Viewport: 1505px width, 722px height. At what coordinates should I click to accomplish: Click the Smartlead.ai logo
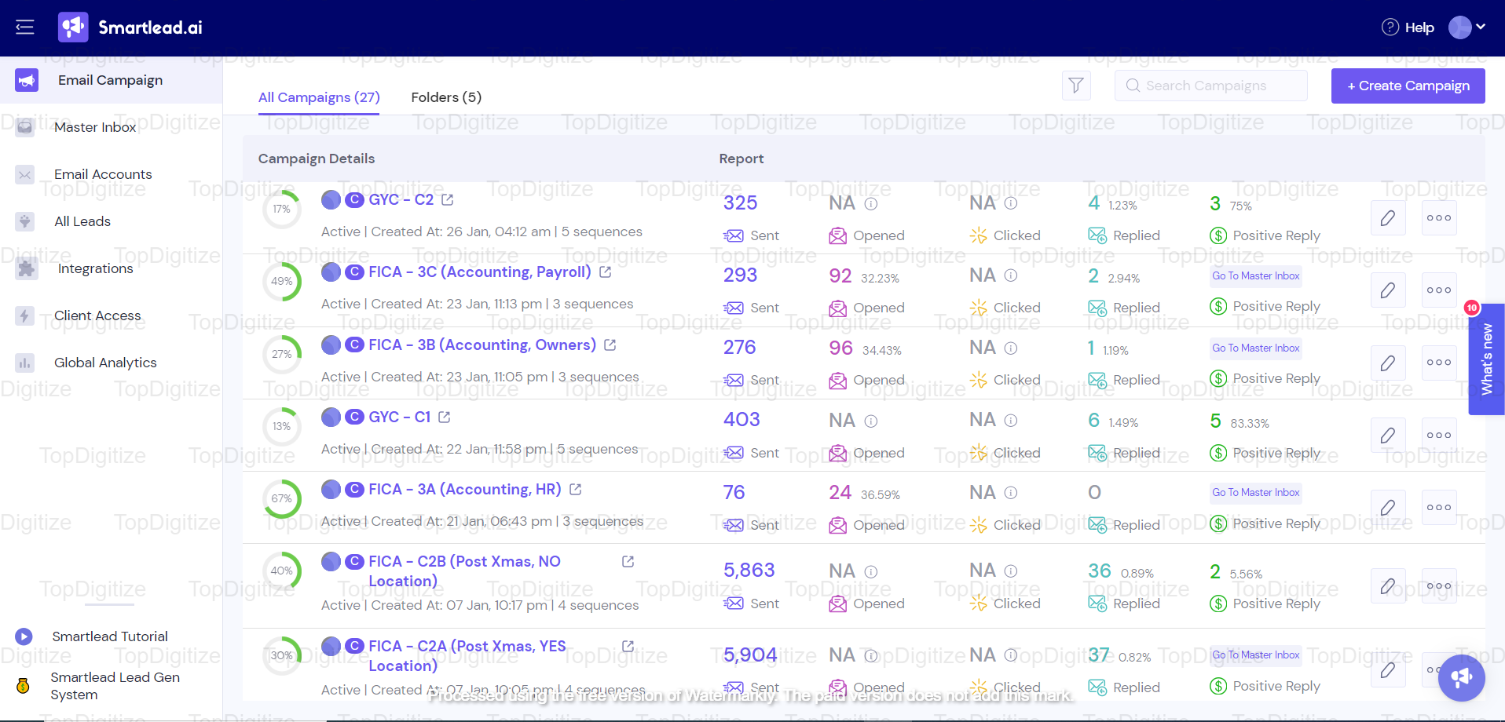tap(130, 27)
